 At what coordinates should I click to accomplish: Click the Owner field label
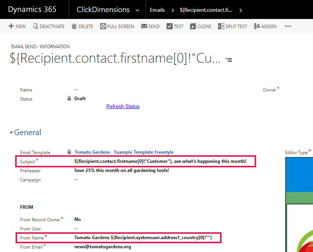[x=269, y=90]
